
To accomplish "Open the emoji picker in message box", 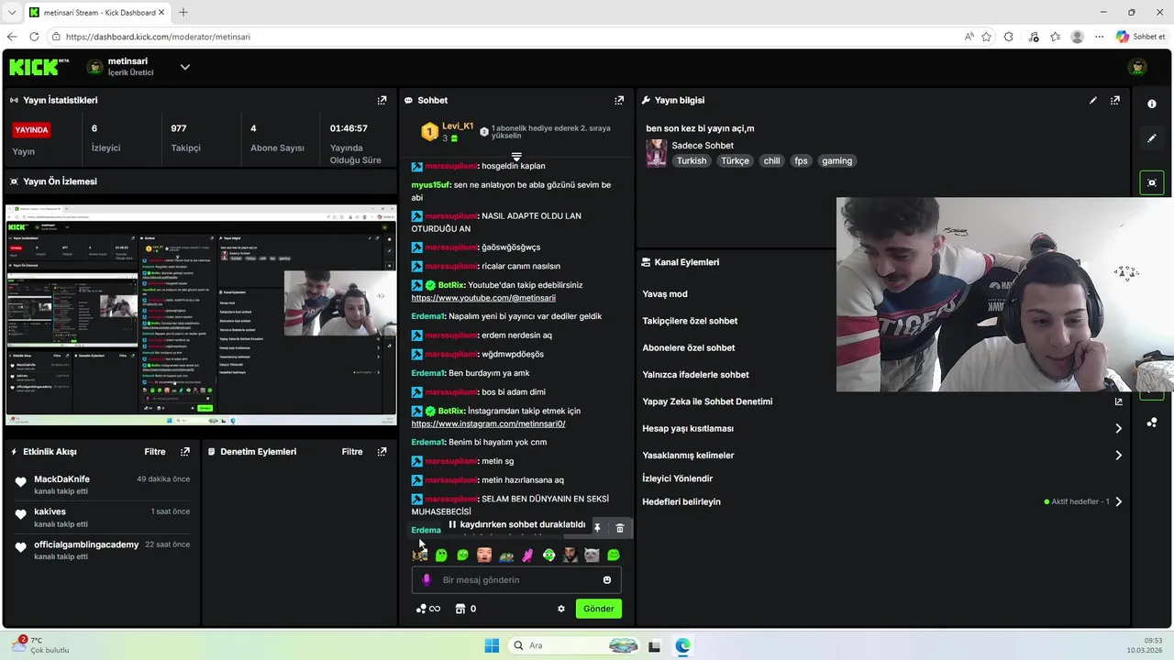I will [x=607, y=579].
